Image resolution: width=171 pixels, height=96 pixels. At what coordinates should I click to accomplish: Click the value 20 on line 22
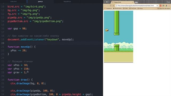coord(24,50)
